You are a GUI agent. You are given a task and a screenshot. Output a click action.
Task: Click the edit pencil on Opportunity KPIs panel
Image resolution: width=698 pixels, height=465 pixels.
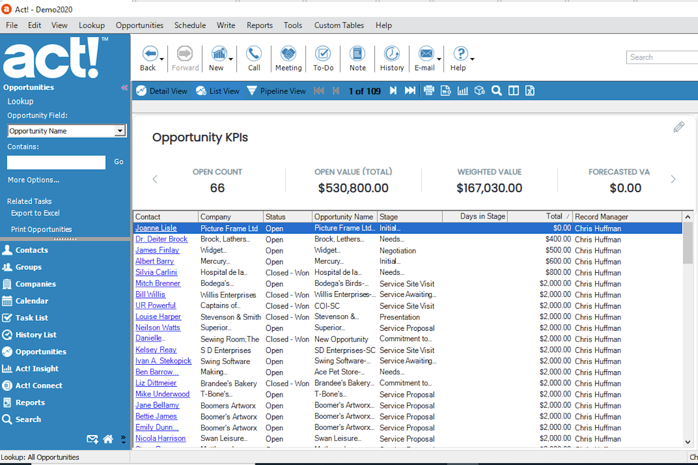(678, 127)
